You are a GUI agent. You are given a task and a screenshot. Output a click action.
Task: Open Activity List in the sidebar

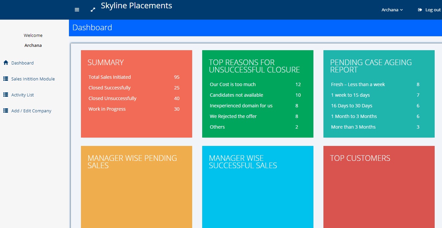pos(23,95)
